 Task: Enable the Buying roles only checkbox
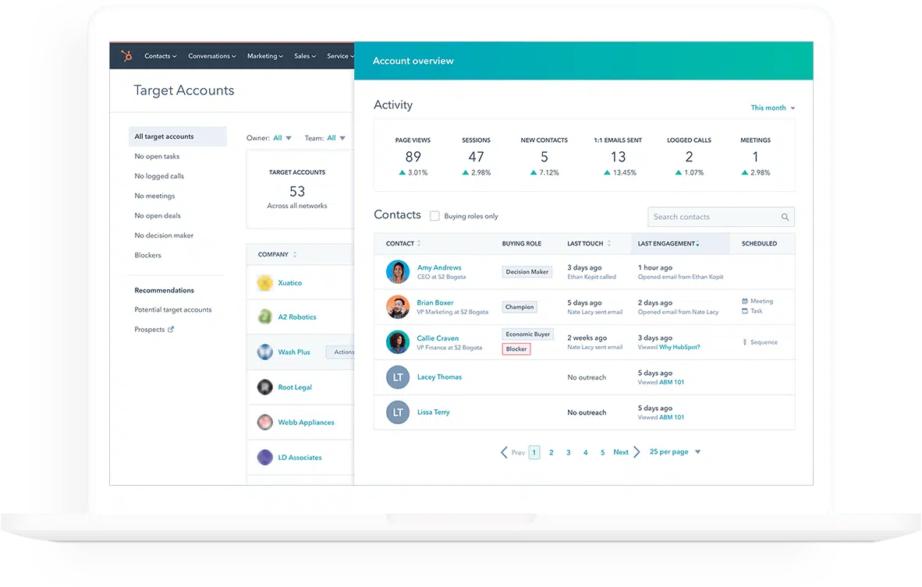[x=434, y=216]
